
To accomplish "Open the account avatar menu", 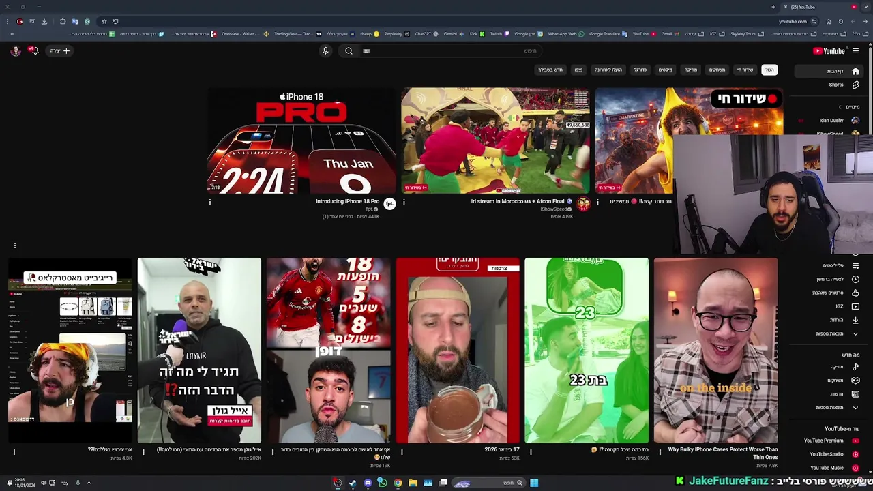I will pyautogui.click(x=15, y=50).
